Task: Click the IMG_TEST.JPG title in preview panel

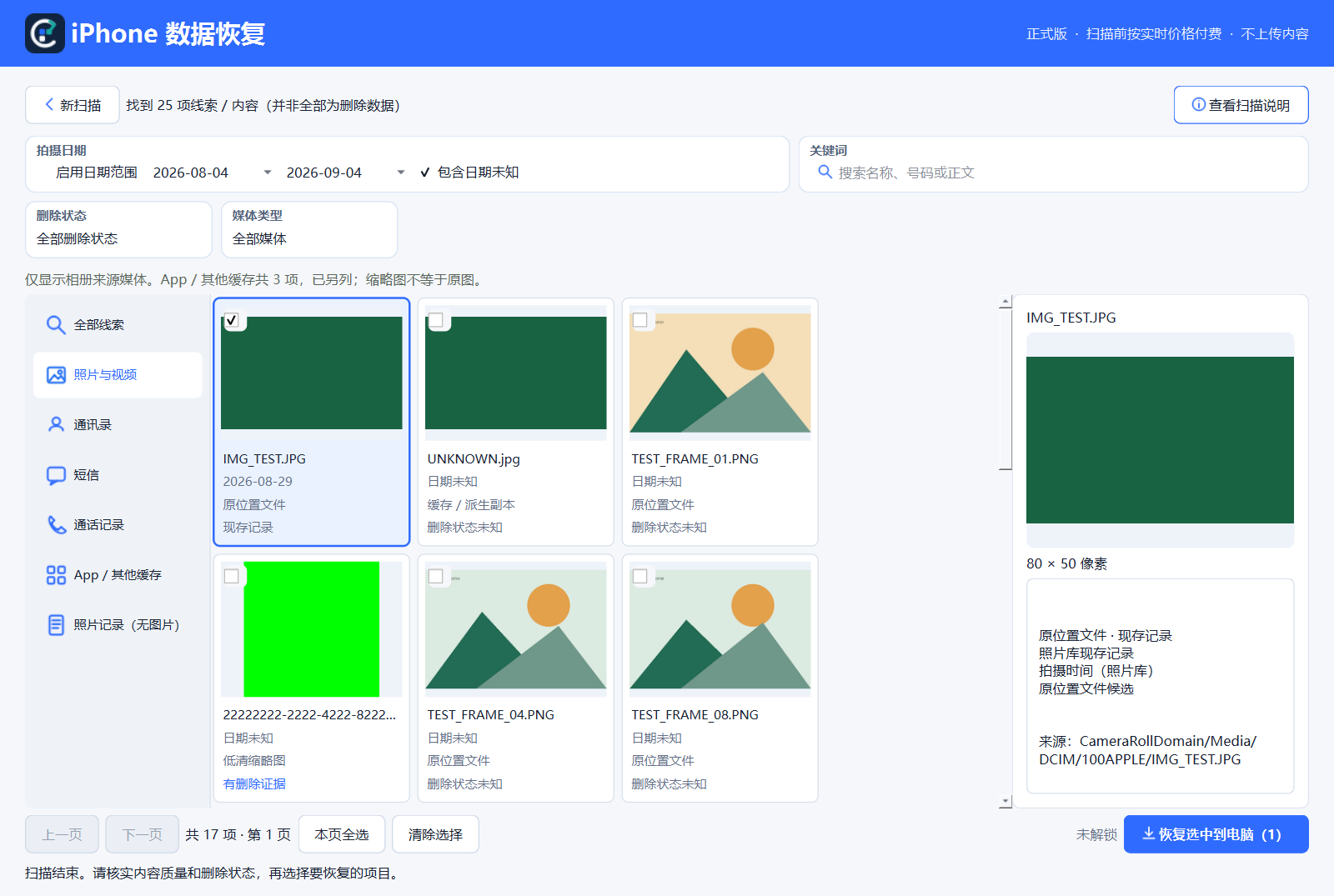Action: click(x=1071, y=318)
